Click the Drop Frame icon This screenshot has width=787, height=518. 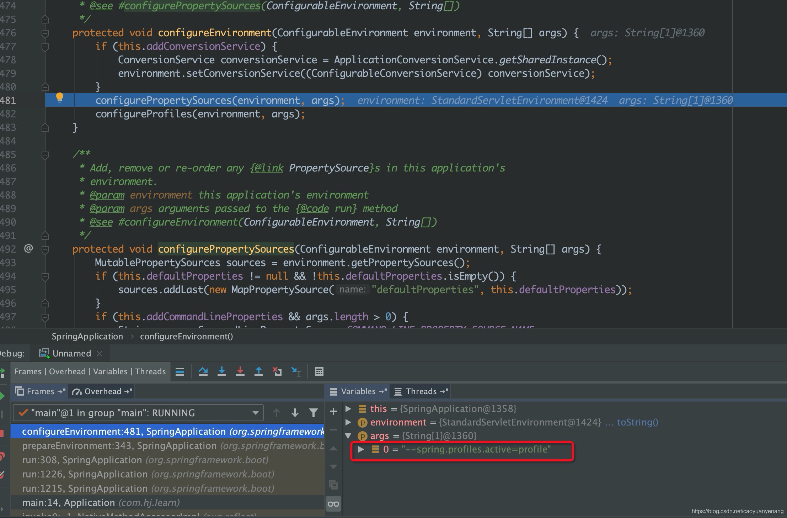(x=277, y=371)
